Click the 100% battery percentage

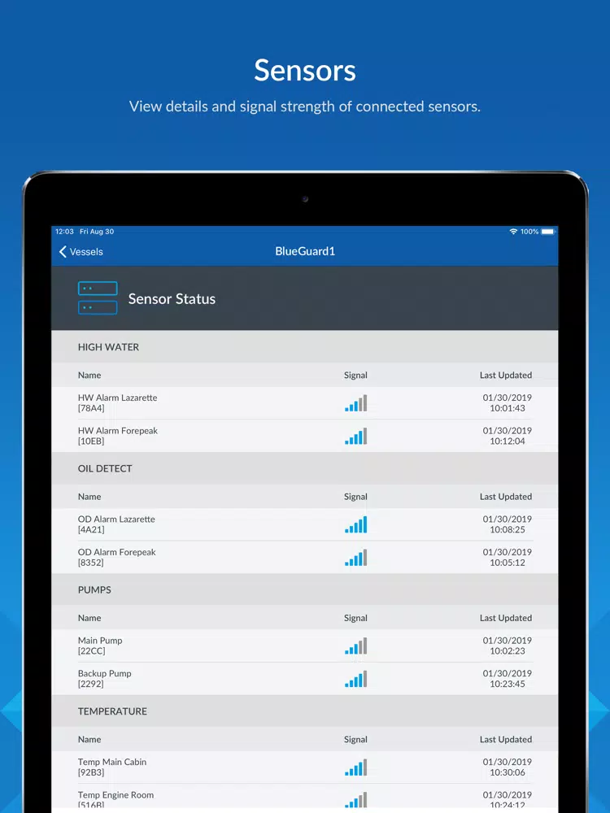(529, 231)
